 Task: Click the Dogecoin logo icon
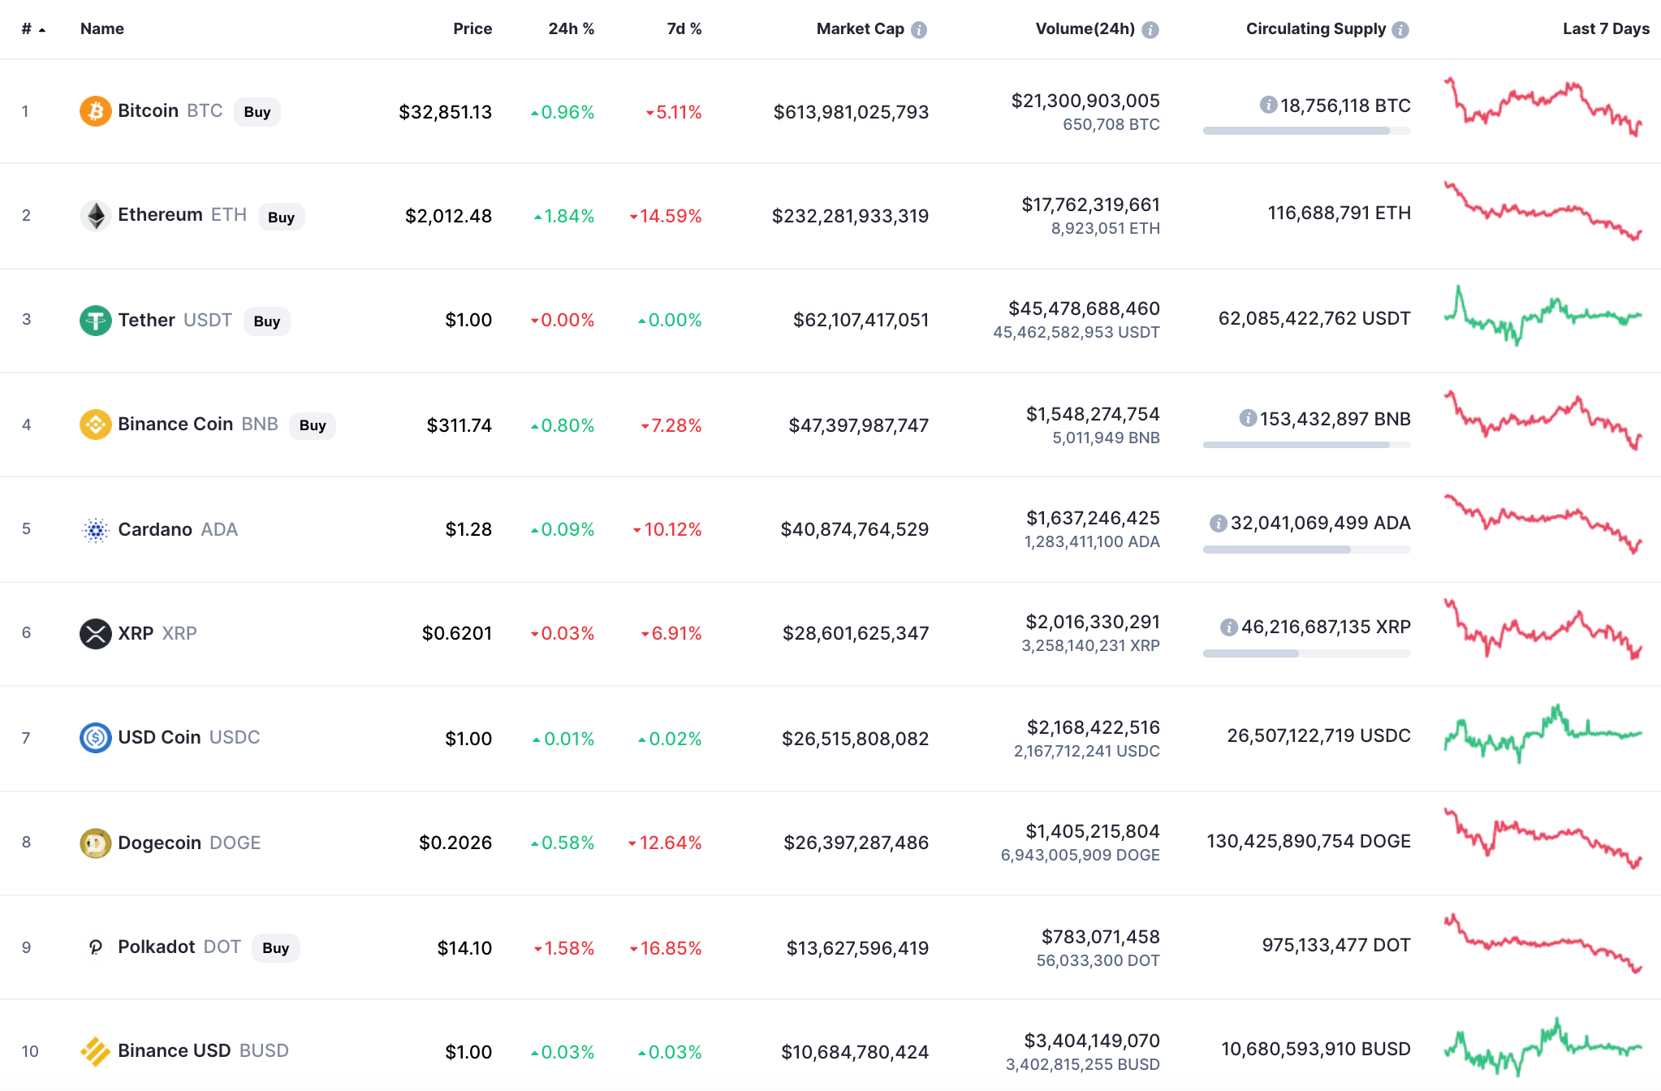[x=96, y=843]
